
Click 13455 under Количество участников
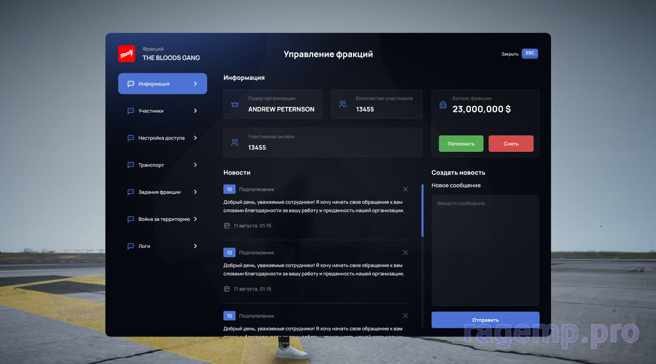click(x=365, y=109)
